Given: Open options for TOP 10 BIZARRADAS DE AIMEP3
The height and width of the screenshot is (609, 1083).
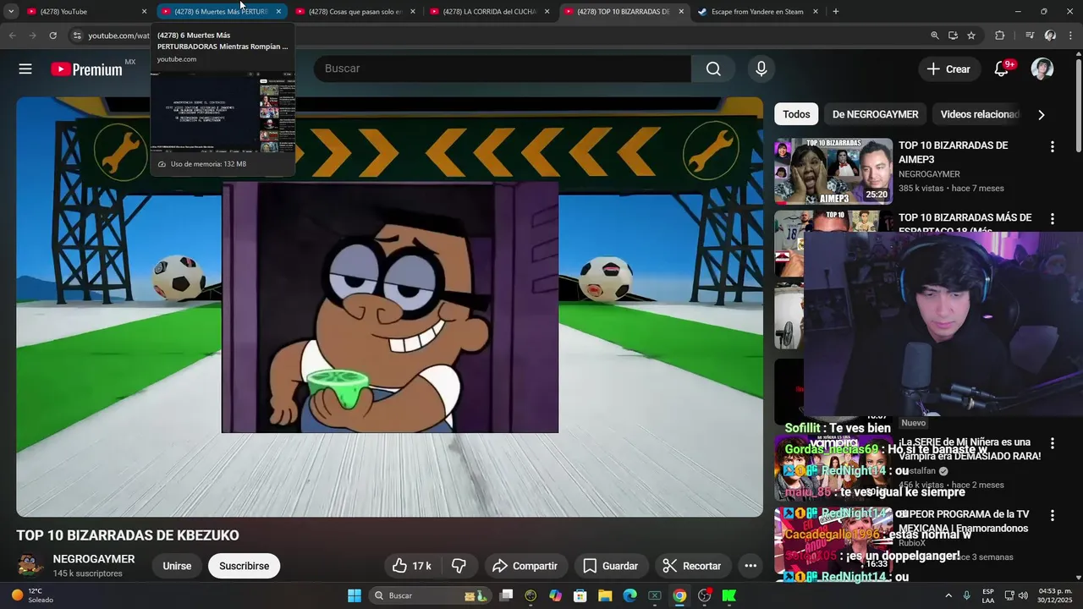Looking at the screenshot, I should point(1053,147).
